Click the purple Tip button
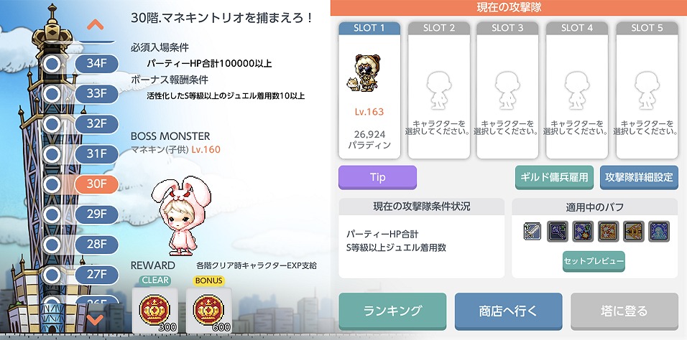Viewport: 687px width, 340px height. click(378, 177)
